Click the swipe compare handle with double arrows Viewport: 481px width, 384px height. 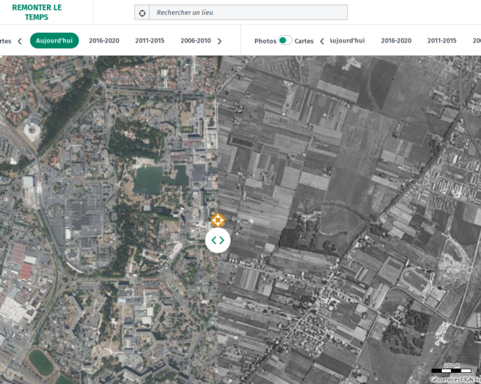coord(217,240)
